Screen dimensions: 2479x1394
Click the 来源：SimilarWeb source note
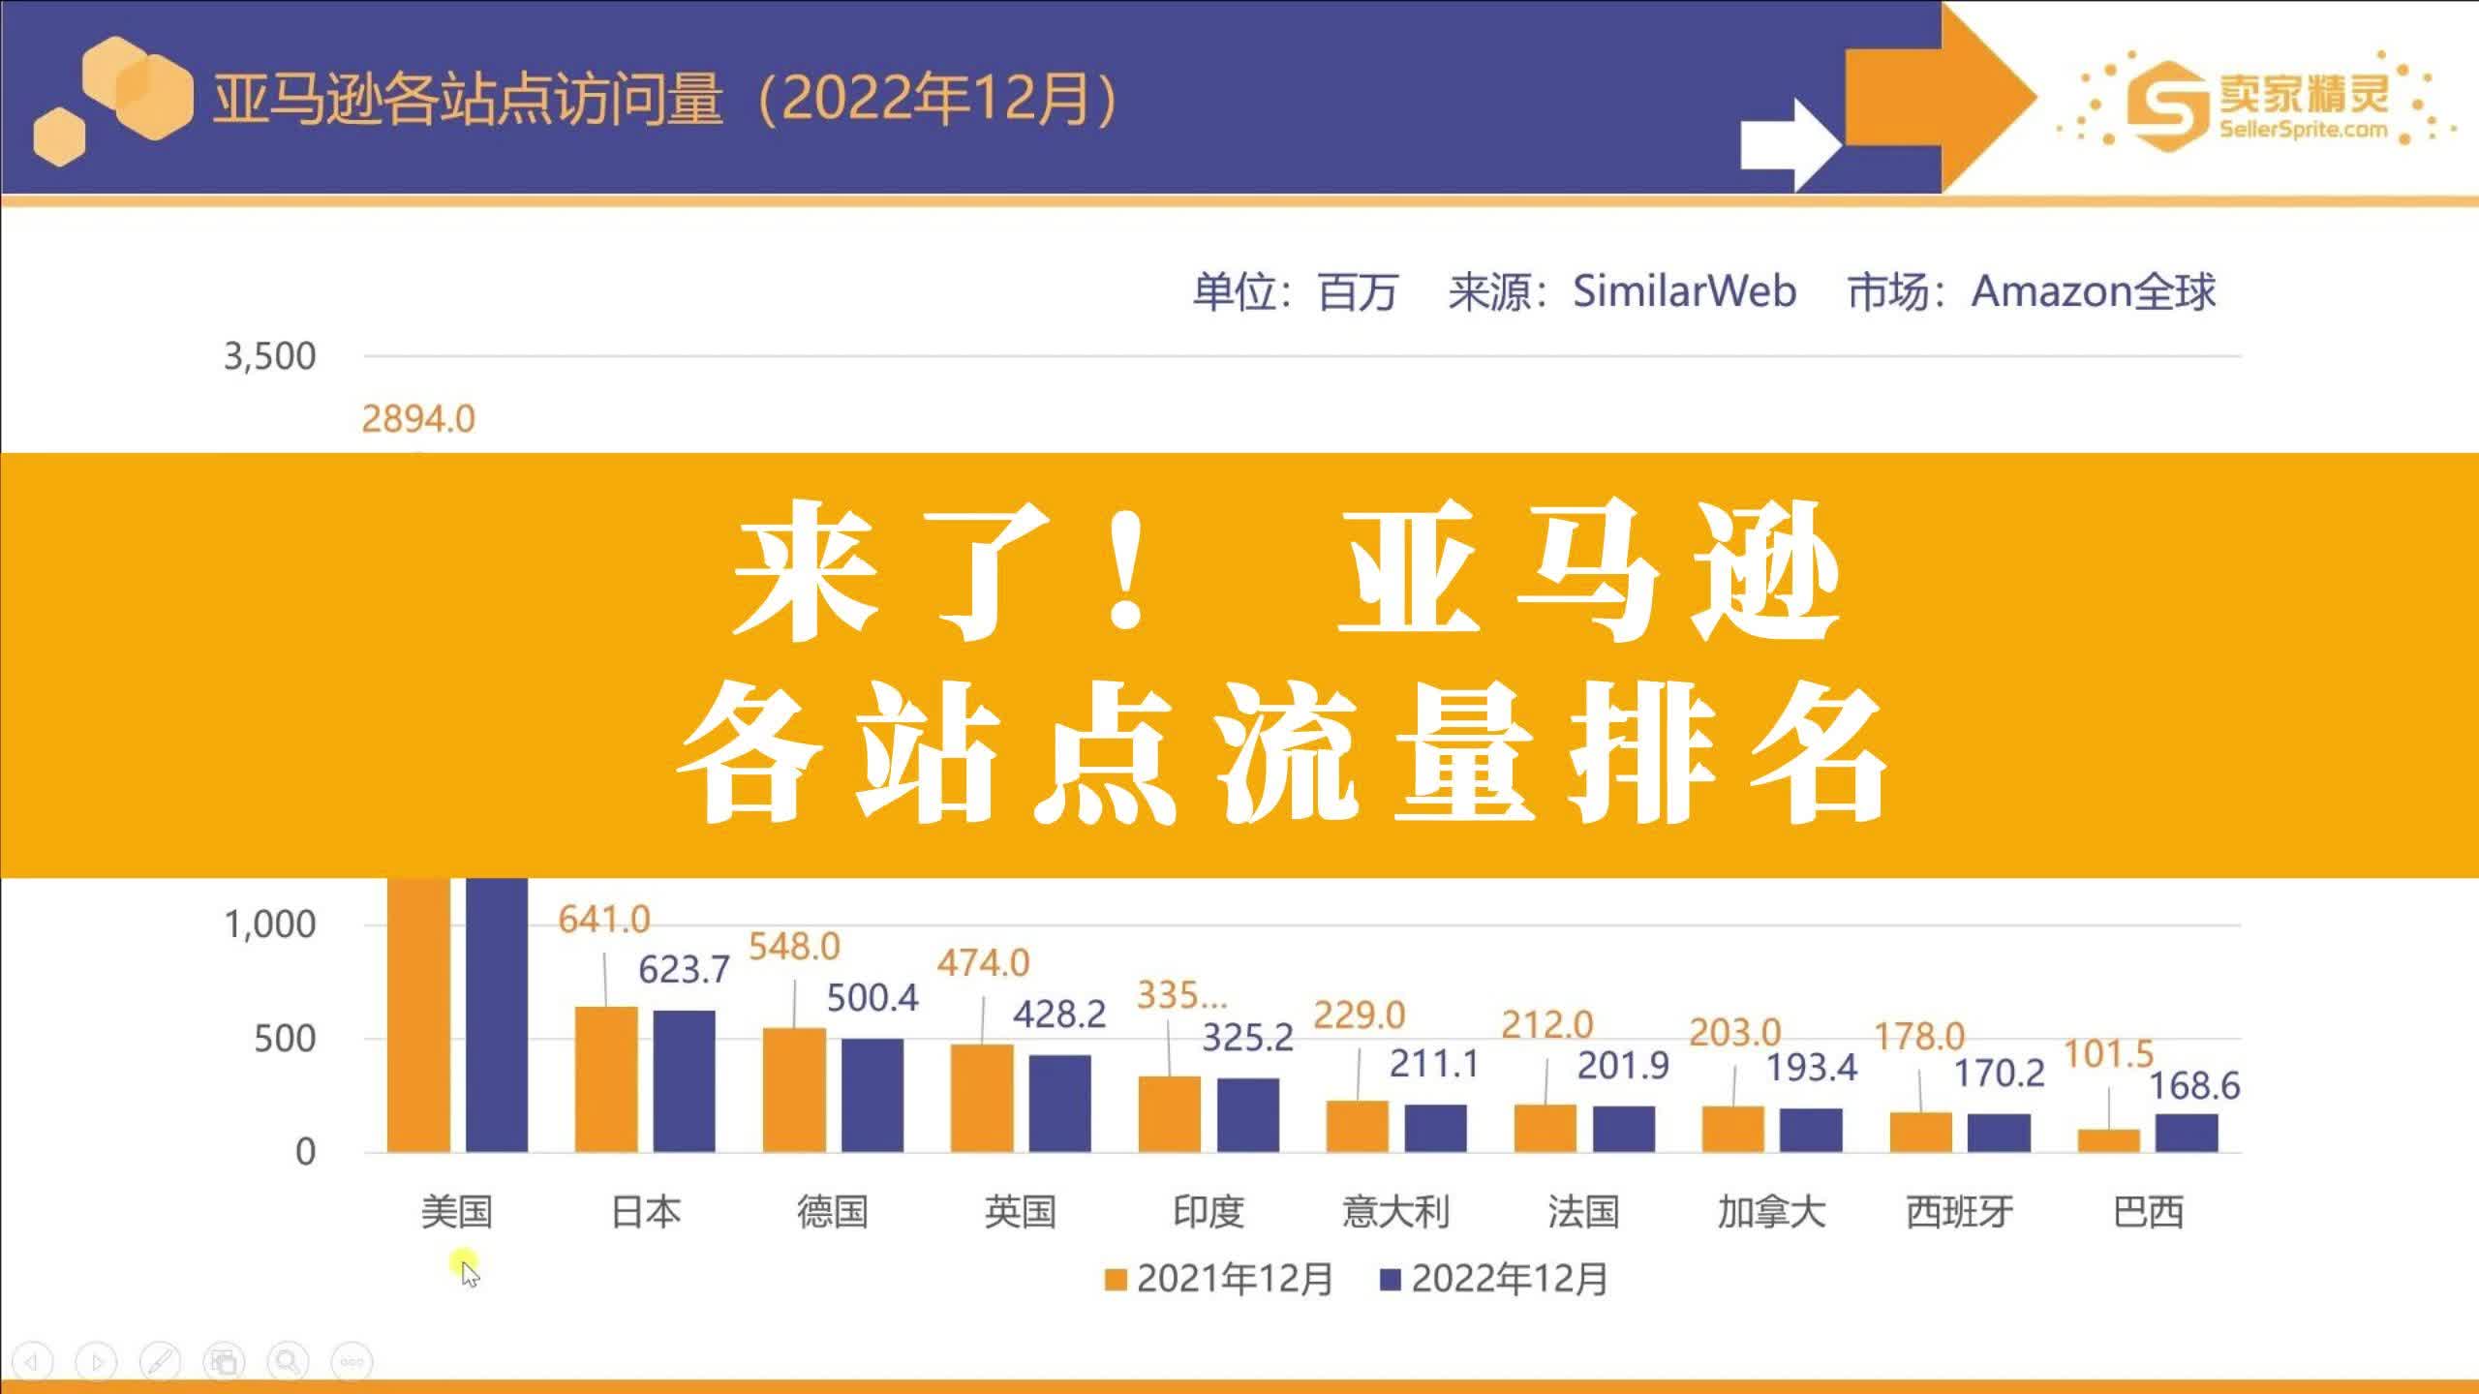click(1622, 291)
